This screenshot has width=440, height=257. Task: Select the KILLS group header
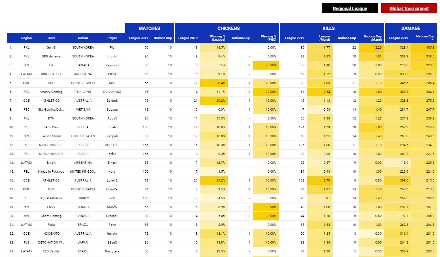[328, 28]
